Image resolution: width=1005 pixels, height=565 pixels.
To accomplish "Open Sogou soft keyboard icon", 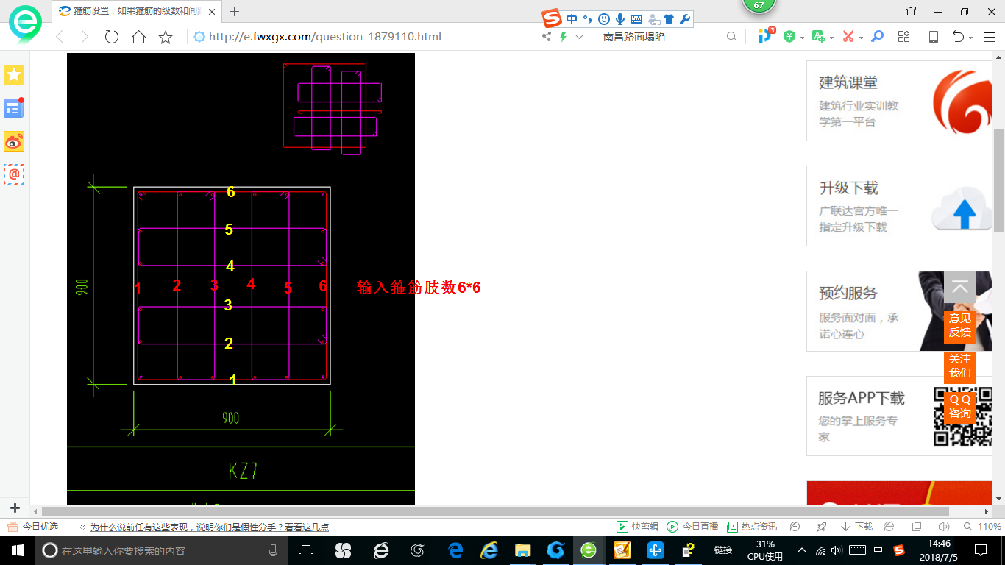I will (636, 20).
